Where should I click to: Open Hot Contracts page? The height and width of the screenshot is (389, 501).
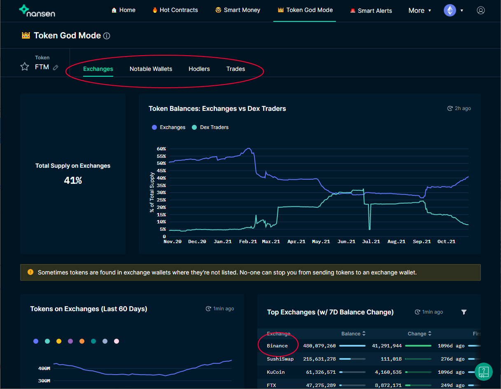point(175,10)
